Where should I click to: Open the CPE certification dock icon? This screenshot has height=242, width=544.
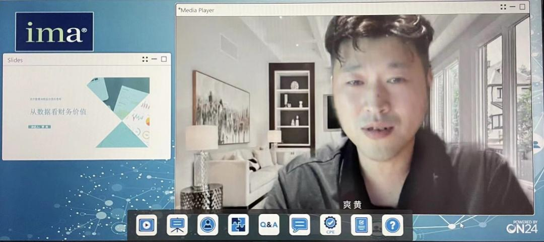pos(330,225)
